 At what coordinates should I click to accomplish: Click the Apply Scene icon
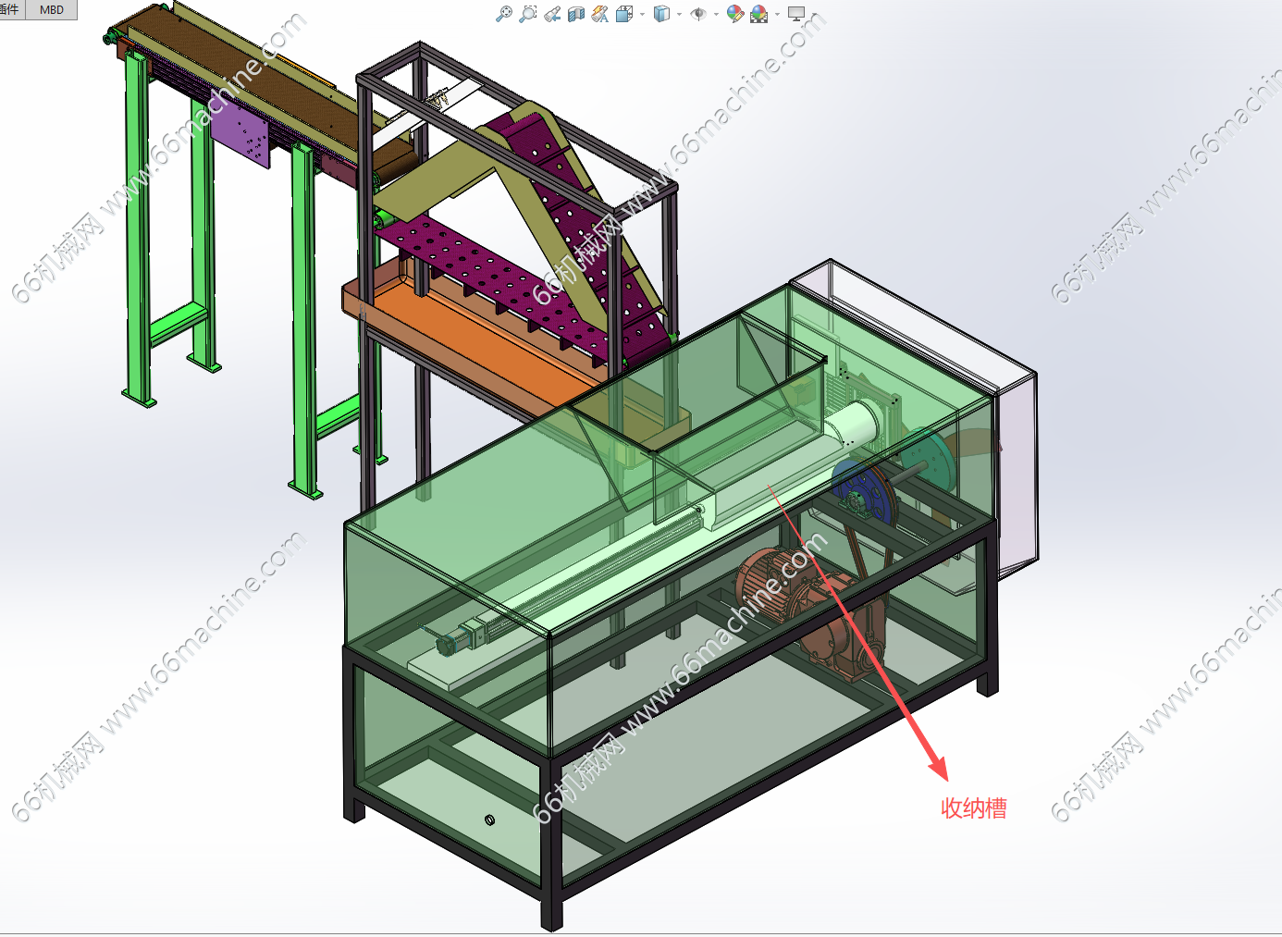click(x=759, y=14)
